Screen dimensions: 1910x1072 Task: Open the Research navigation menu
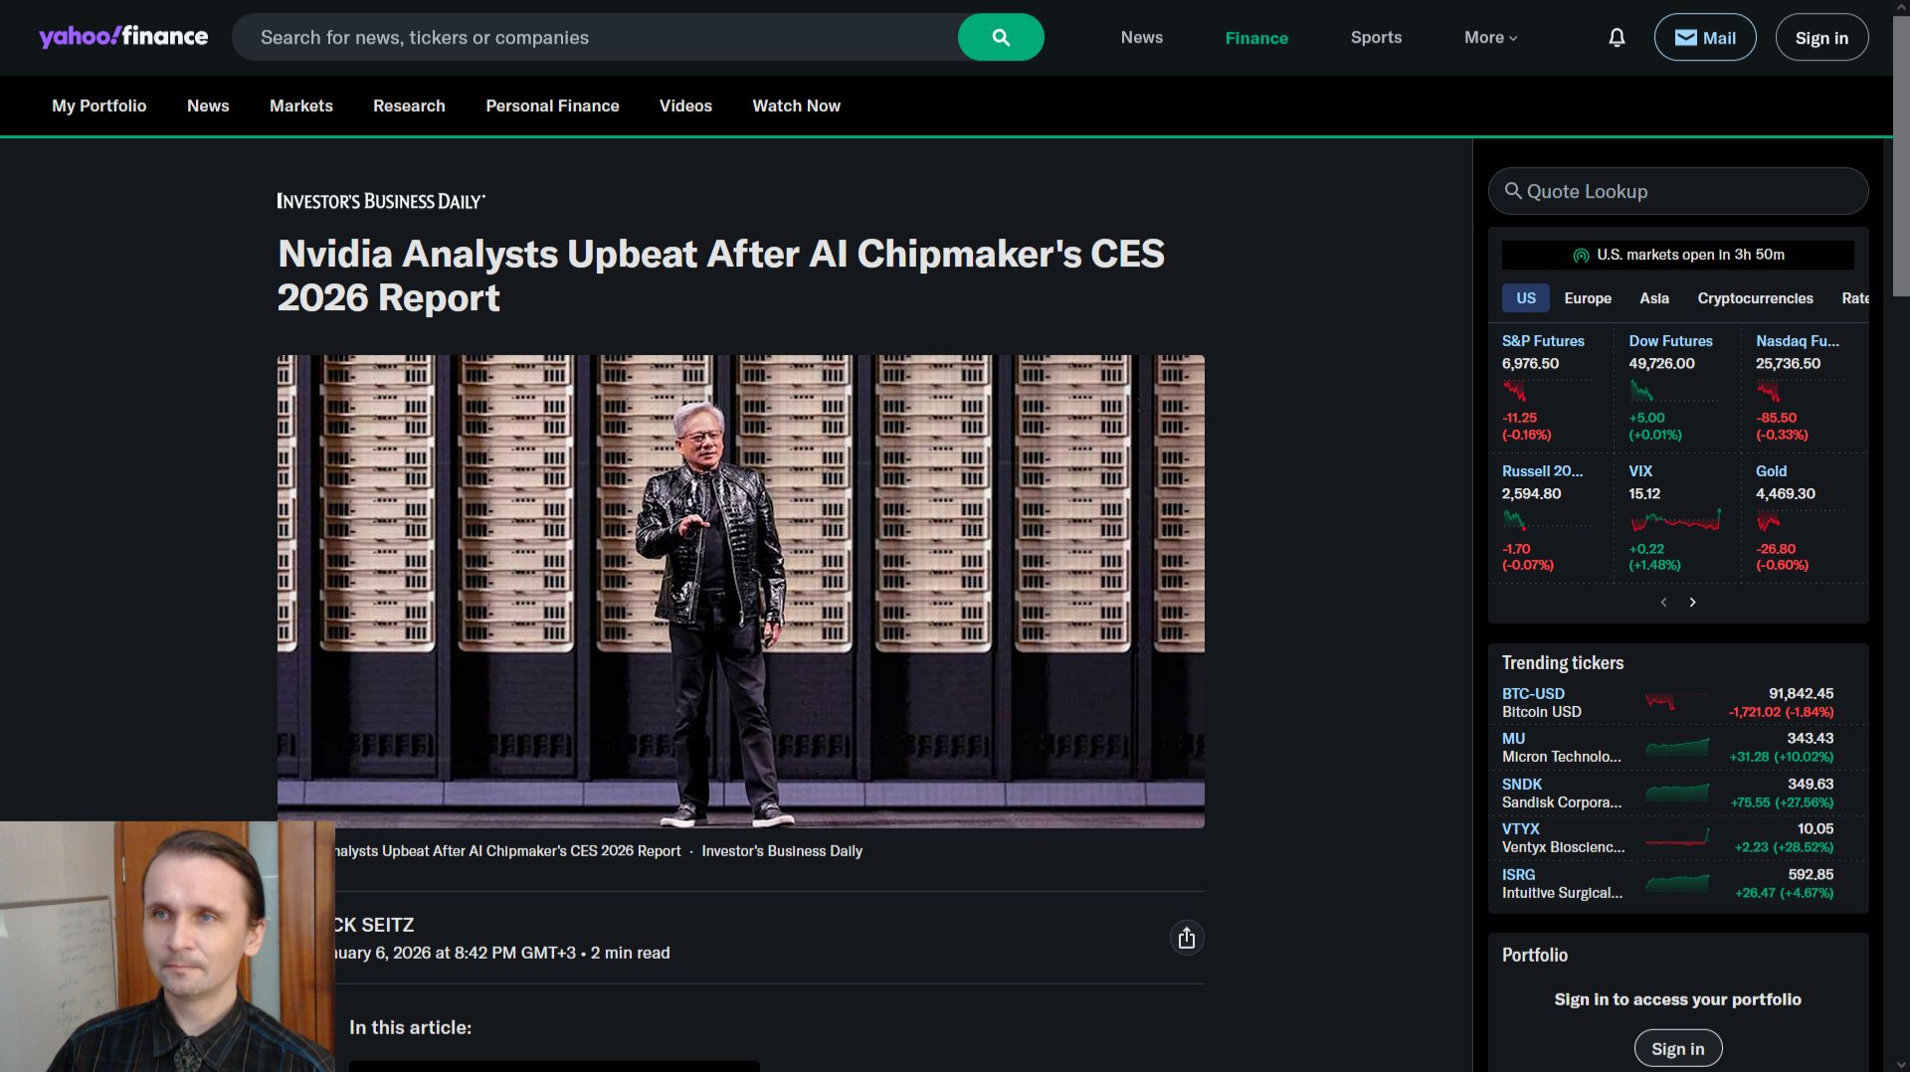[409, 105]
